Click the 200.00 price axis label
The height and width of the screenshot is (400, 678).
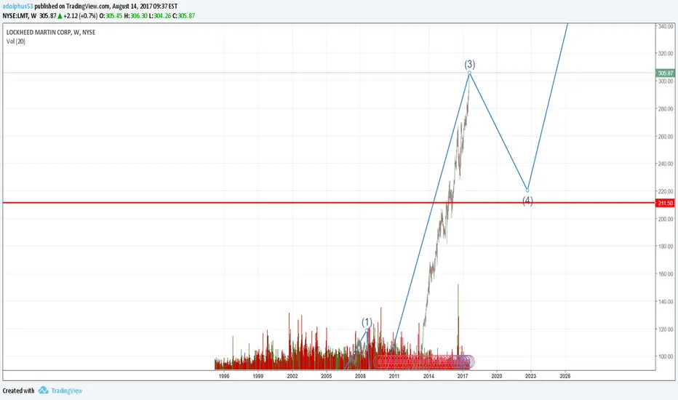coord(666,219)
